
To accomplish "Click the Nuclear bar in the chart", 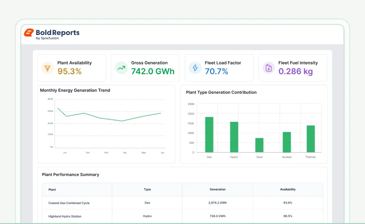I will (x=287, y=142).
